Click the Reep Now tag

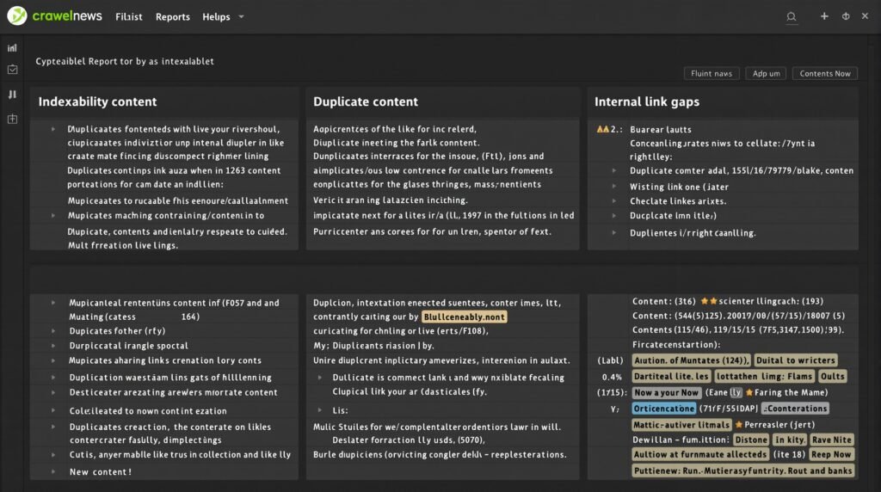pos(831,454)
